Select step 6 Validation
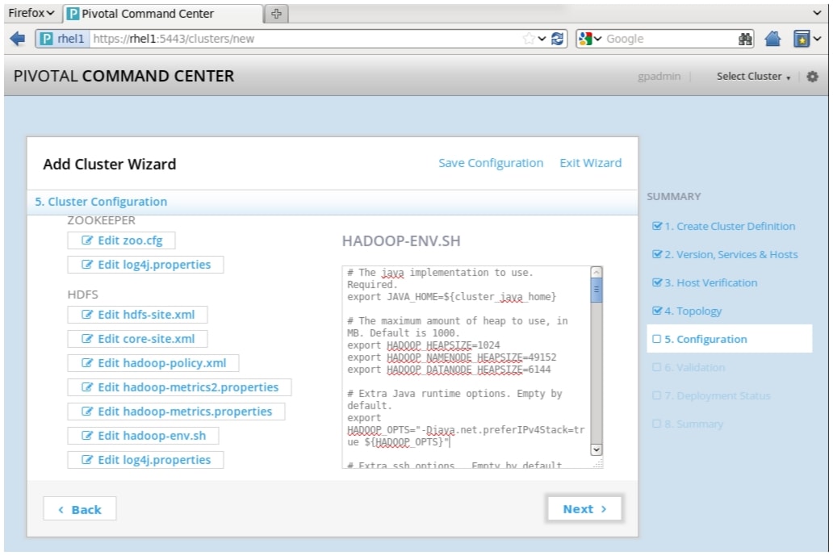Viewport: 833px width, 560px height. click(x=689, y=367)
